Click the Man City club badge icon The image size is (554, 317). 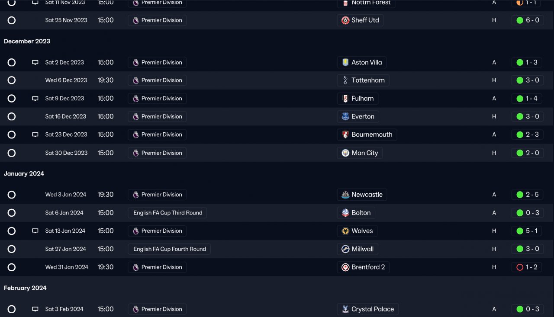click(x=345, y=153)
